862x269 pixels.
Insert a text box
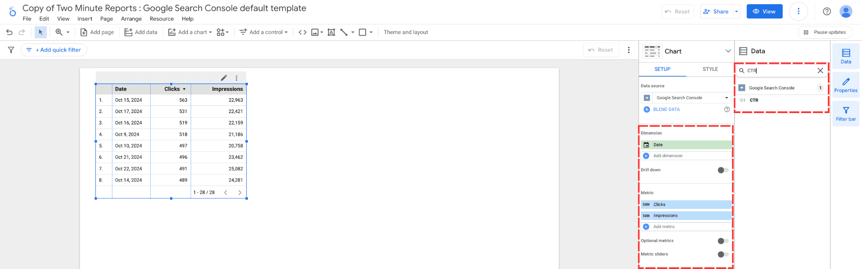(x=331, y=32)
